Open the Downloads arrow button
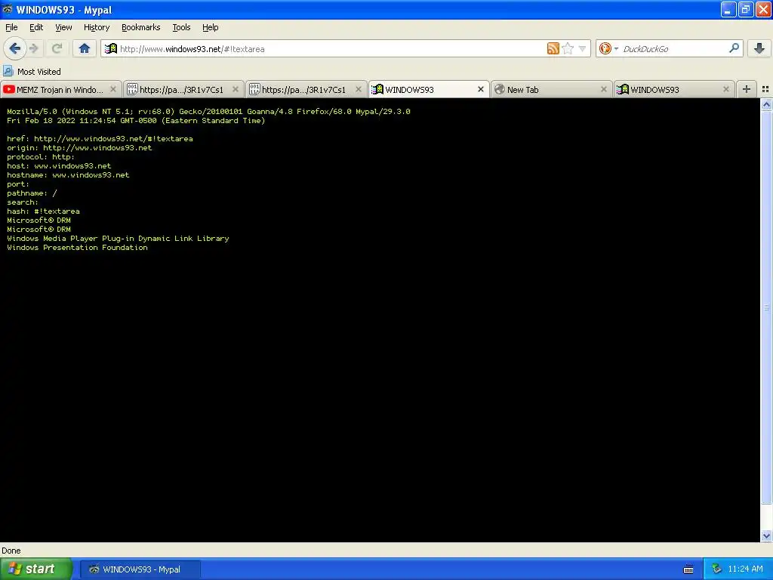 pyautogui.click(x=759, y=48)
